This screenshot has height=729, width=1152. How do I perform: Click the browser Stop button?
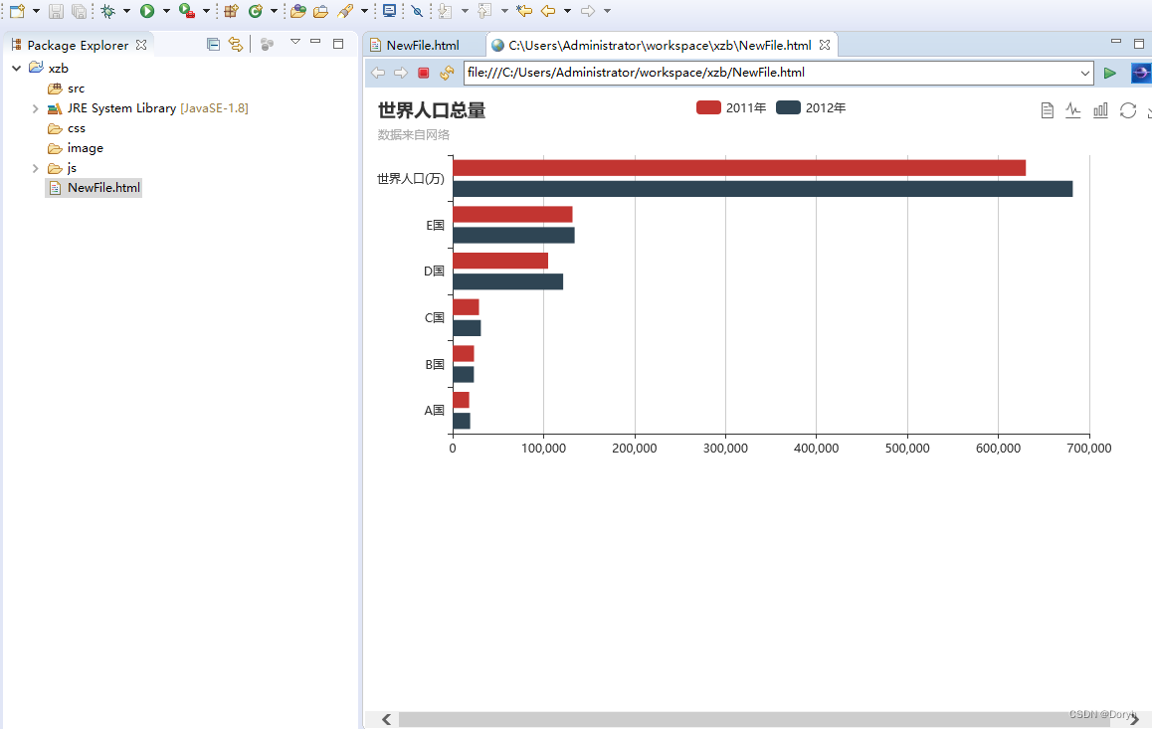pyautogui.click(x=424, y=73)
